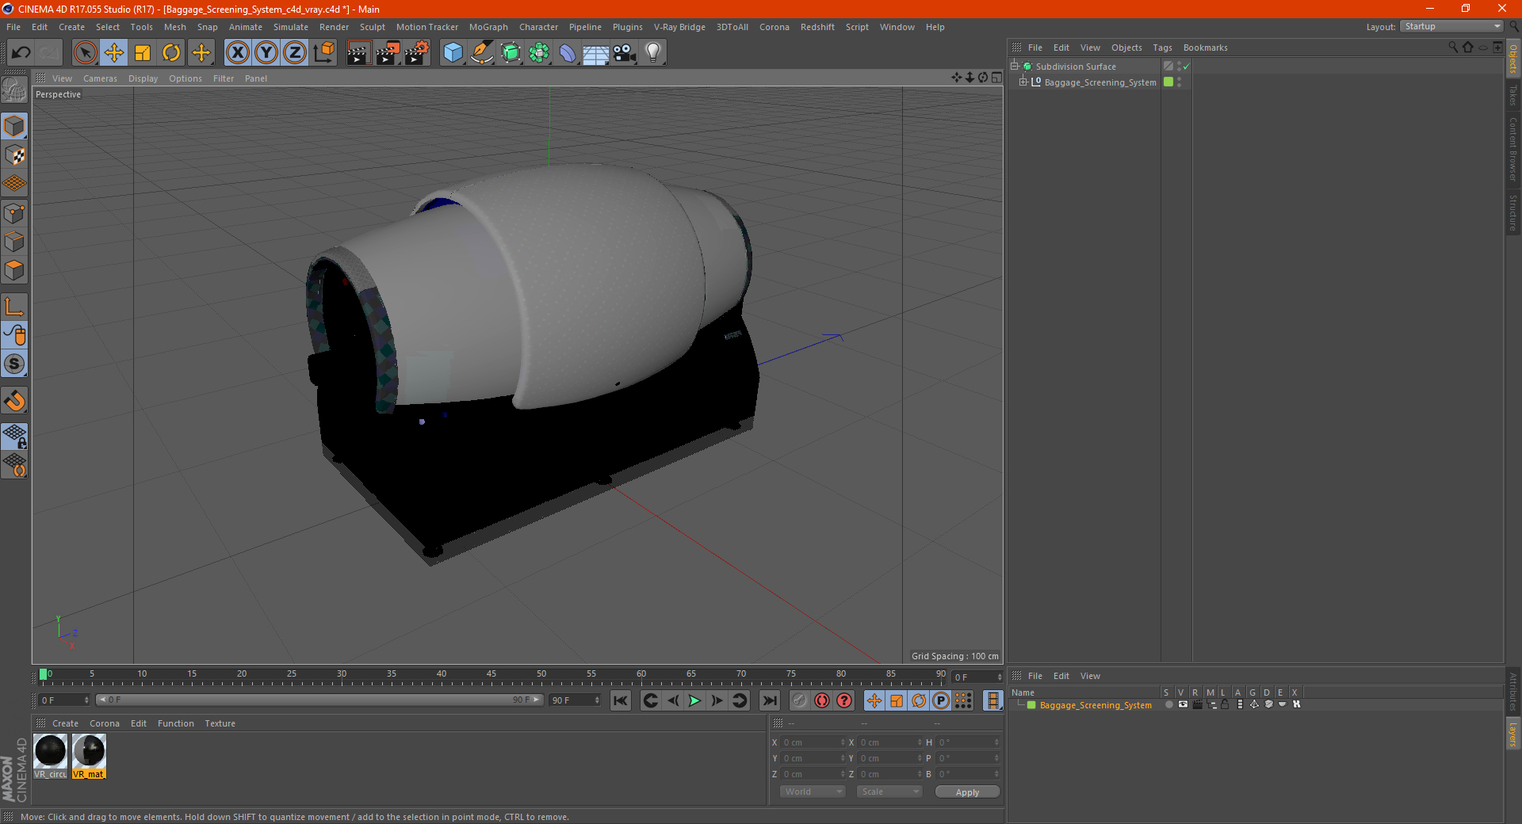Image resolution: width=1522 pixels, height=824 pixels.
Task: Toggle coordinate system icon
Action: pos(323,53)
